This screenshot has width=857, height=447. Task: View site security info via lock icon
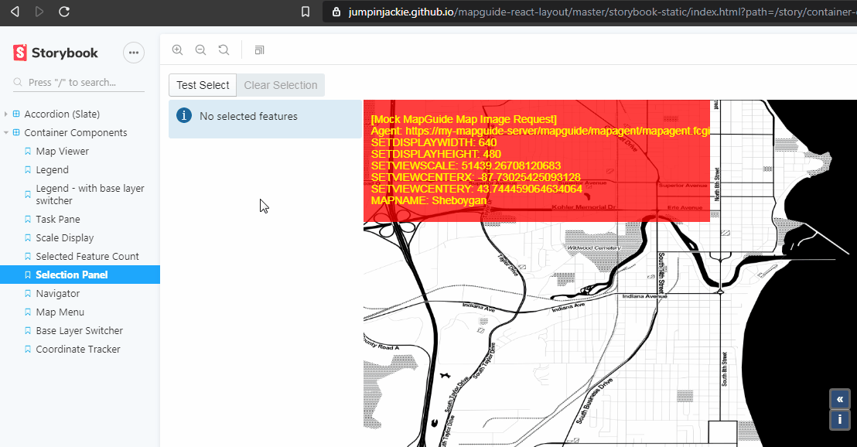pos(336,12)
